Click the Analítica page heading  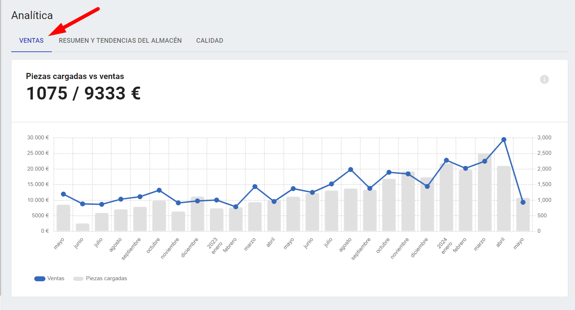click(32, 15)
